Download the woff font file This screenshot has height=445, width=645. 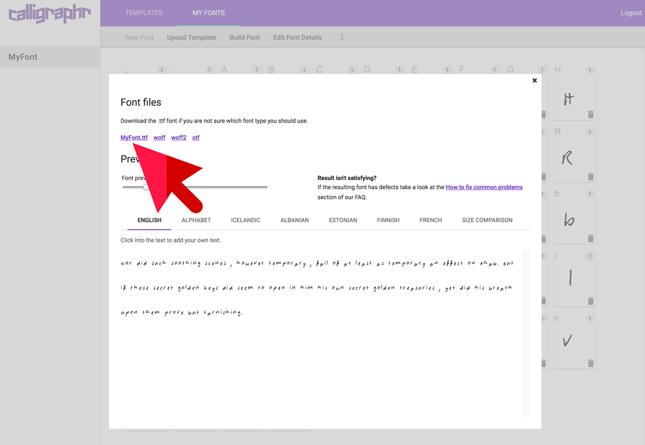point(160,138)
